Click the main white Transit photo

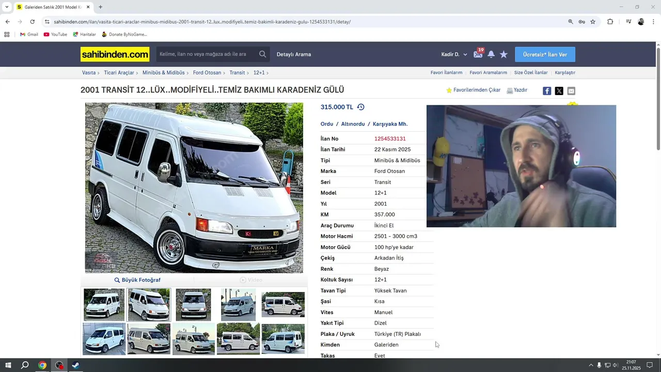[x=194, y=188]
